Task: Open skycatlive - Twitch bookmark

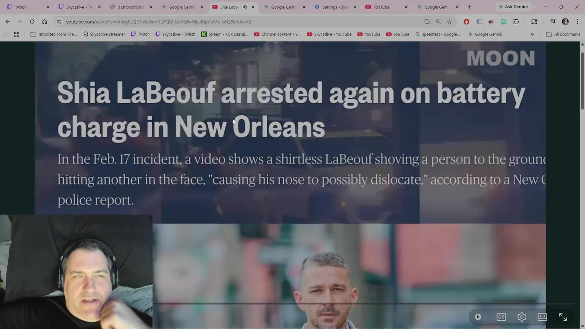Action: pos(175,34)
